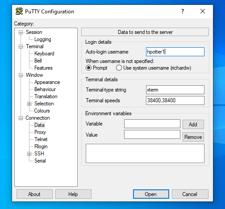Click the environment variables list box
225x209 pixels.
145,154
